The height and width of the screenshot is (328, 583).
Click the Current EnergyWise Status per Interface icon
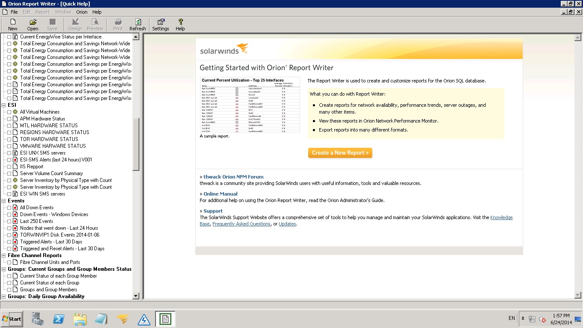pyautogui.click(x=15, y=37)
